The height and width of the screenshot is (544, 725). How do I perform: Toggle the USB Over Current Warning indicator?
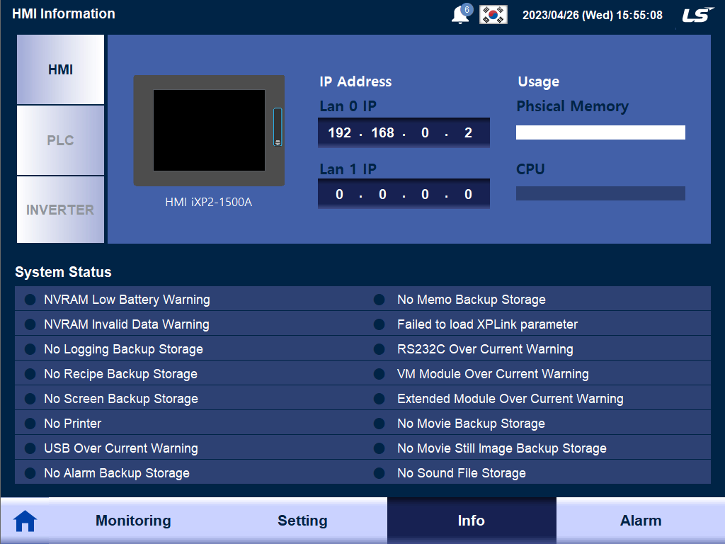(x=29, y=448)
